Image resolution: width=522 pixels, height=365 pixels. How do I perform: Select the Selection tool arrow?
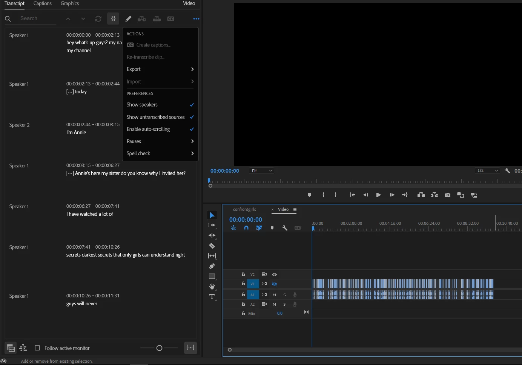coord(212,215)
